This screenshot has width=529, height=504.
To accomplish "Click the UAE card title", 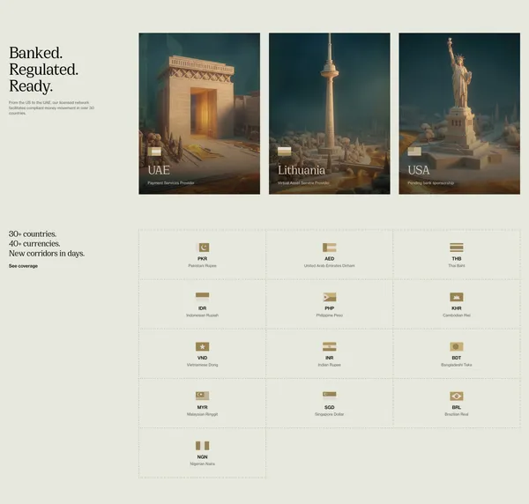I will tap(159, 170).
